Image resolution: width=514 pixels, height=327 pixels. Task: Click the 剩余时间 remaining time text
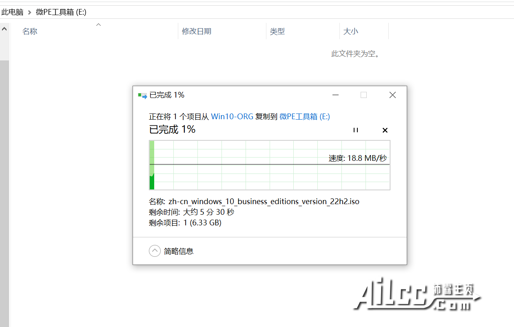(192, 212)
